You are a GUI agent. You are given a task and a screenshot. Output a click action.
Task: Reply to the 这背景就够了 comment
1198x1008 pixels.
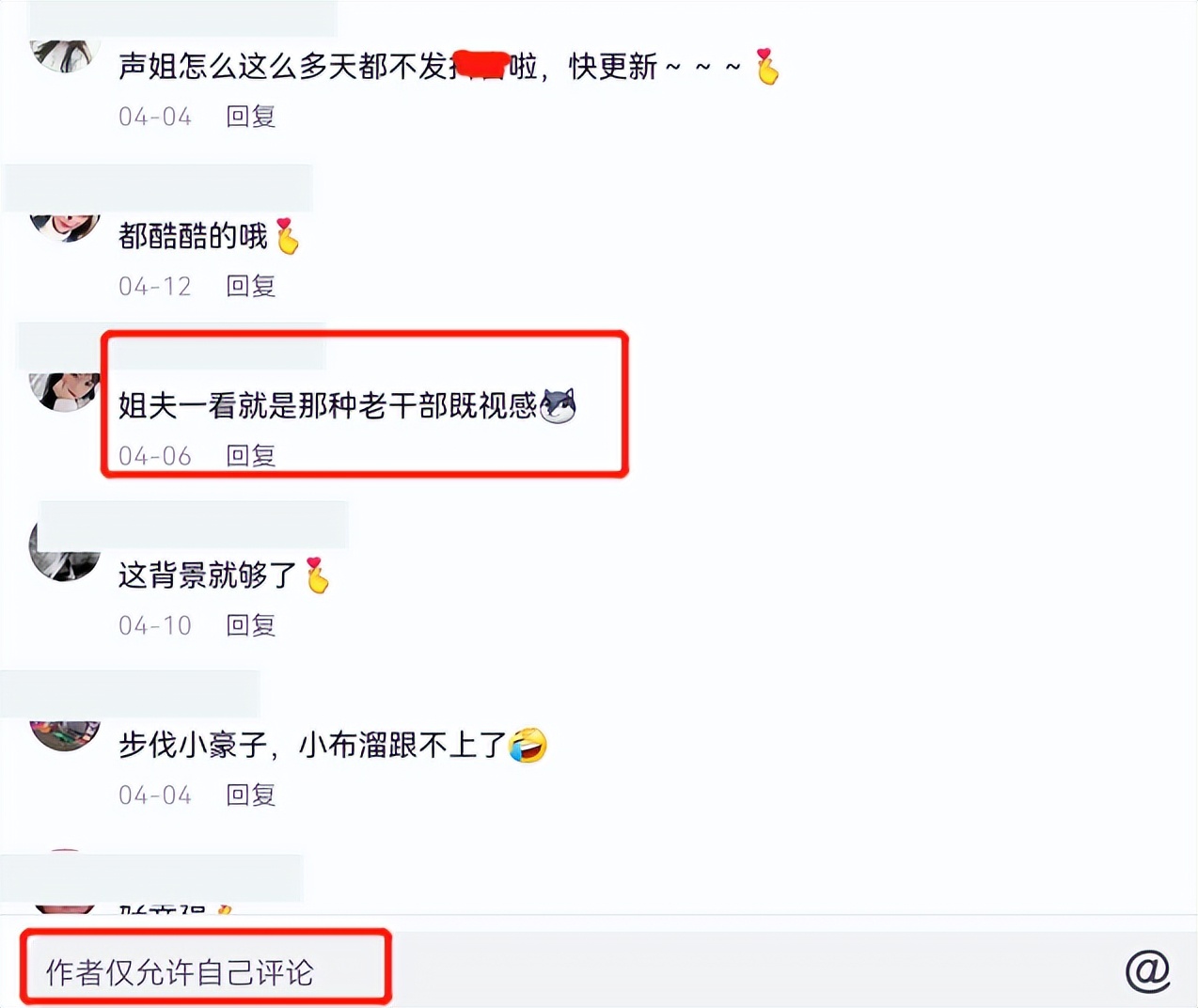251,625
